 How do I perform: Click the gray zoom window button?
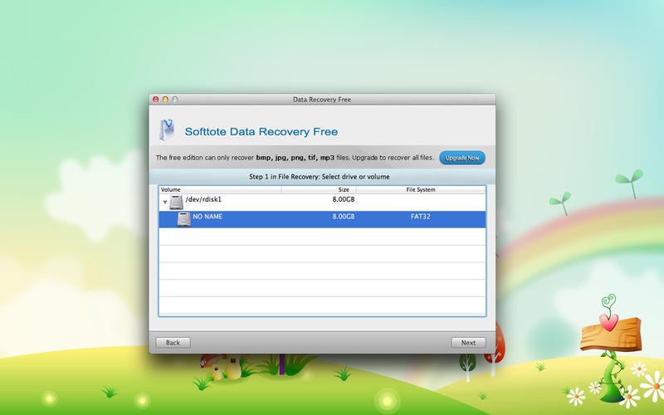click(x=175, y=100)
